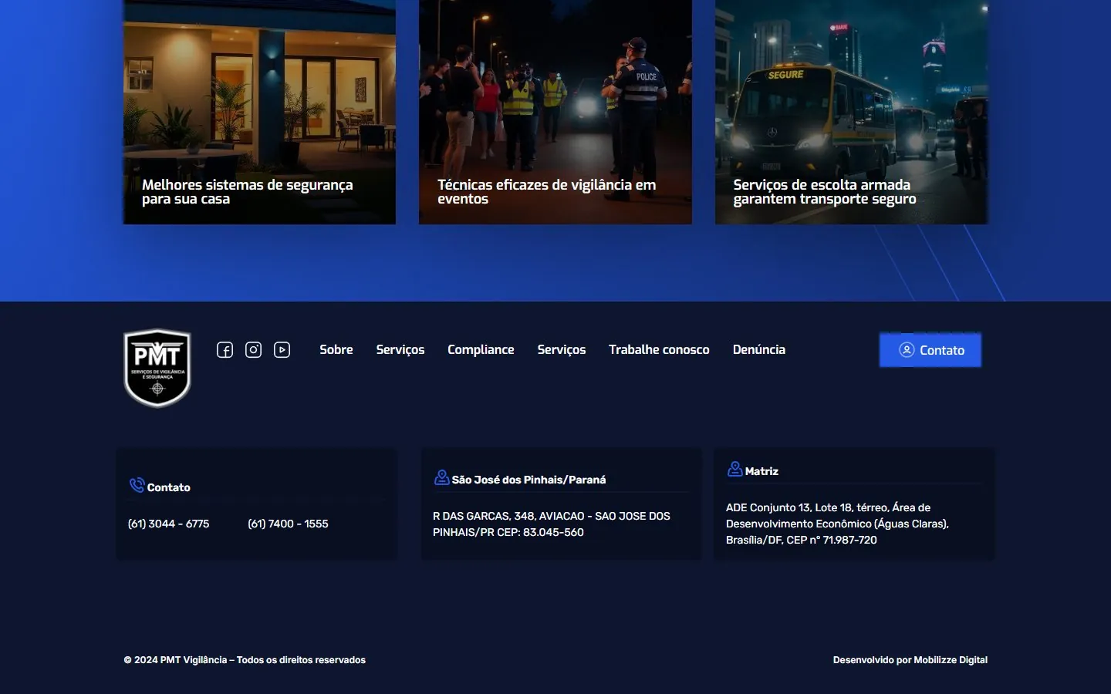Click the blue Contato button

(x=930, y=350)
